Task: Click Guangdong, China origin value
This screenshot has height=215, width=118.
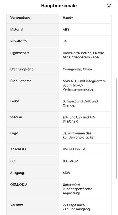Action: tap(77, 69)
